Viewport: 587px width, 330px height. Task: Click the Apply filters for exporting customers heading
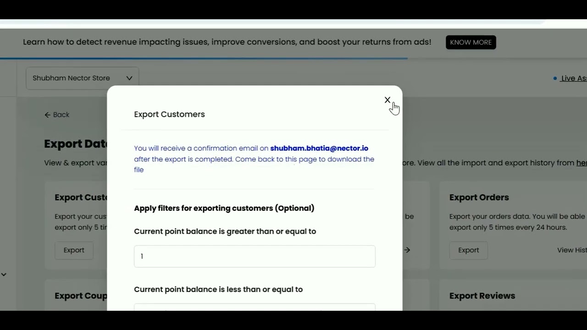224,209
